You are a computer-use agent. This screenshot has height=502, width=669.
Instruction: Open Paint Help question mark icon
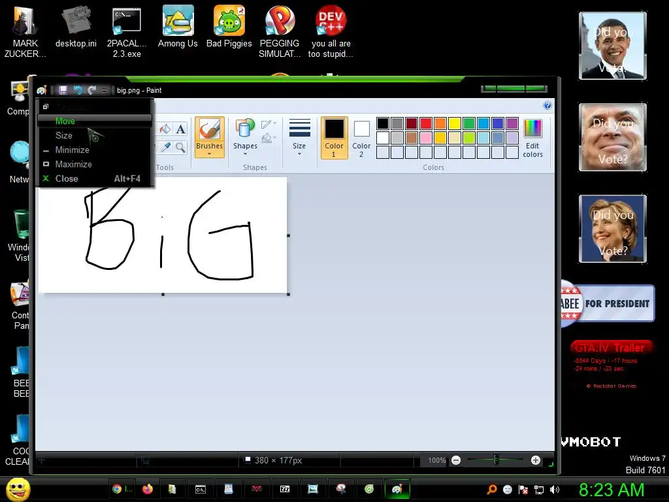547,105
